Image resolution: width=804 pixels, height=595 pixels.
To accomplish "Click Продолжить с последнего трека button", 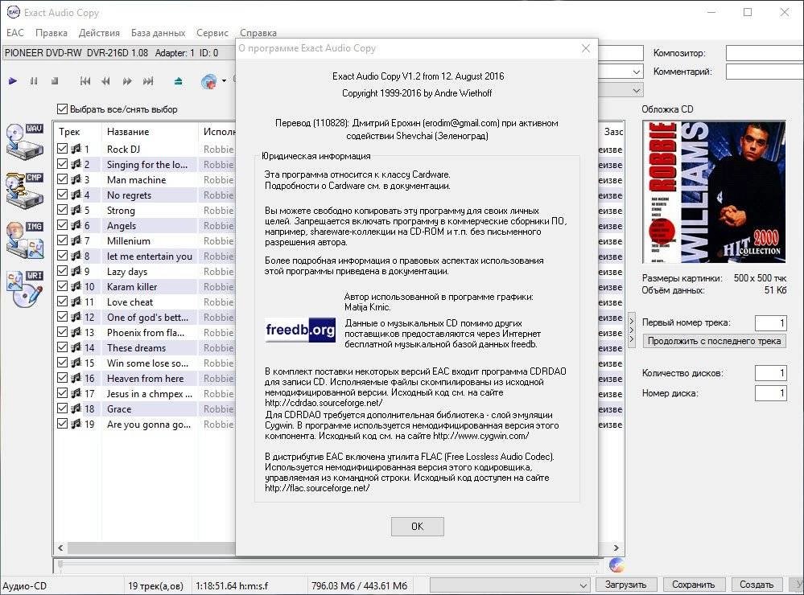I will [714, 341].
